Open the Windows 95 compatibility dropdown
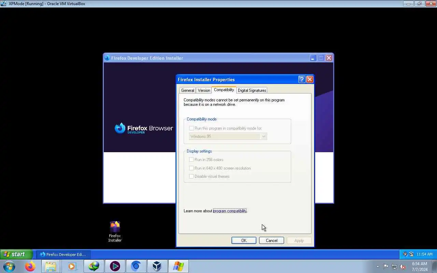The height and width of the screenshot is (273, 437). (x=228, y=136)
